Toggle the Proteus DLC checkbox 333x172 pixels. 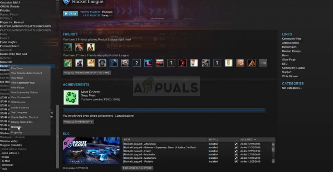coord(236,161)
